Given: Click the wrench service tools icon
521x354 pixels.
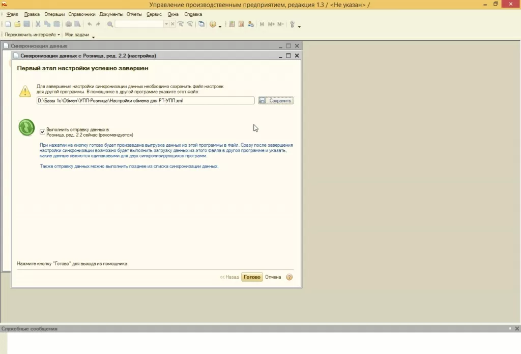Looking at the screenshot, I should pos(292,24).
